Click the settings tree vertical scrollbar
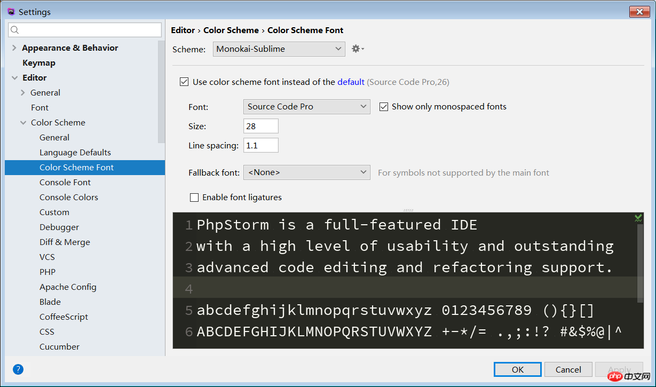656x387 pixels. 161,92
